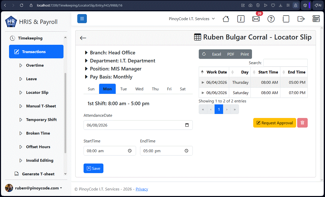Click the user avatar photo in sidebar
Viewport: 325px width, 197px height.
point(9,188)
